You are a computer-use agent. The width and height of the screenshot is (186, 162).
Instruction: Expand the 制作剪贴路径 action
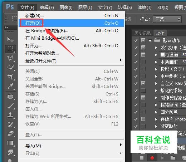click(156, 98)
